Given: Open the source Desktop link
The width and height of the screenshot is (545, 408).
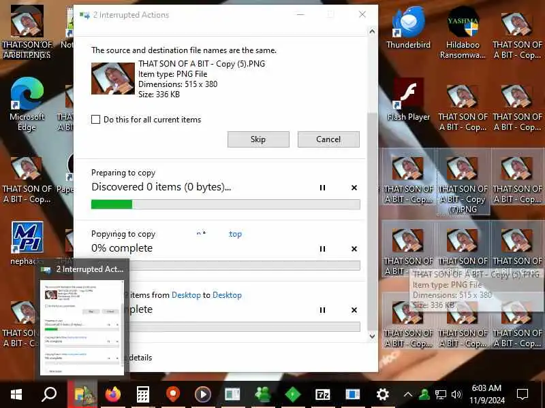Looking at the screenshot, I should [x=186, y=295].
